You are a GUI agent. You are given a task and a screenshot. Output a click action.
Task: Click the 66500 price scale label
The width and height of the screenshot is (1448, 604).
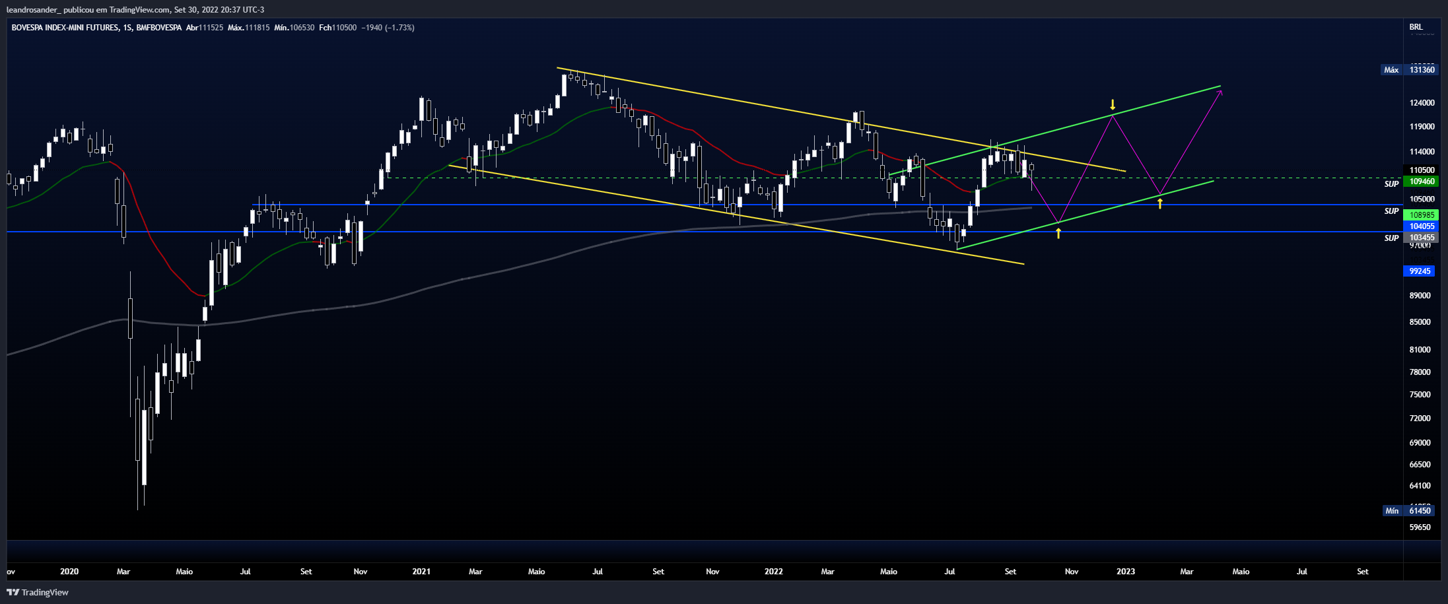[1420, 465]
